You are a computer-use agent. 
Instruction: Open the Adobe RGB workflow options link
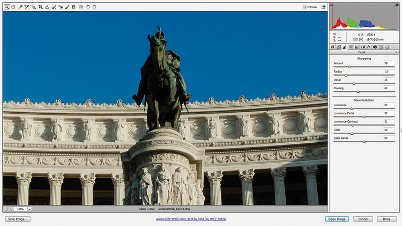[x=191, y=219]
